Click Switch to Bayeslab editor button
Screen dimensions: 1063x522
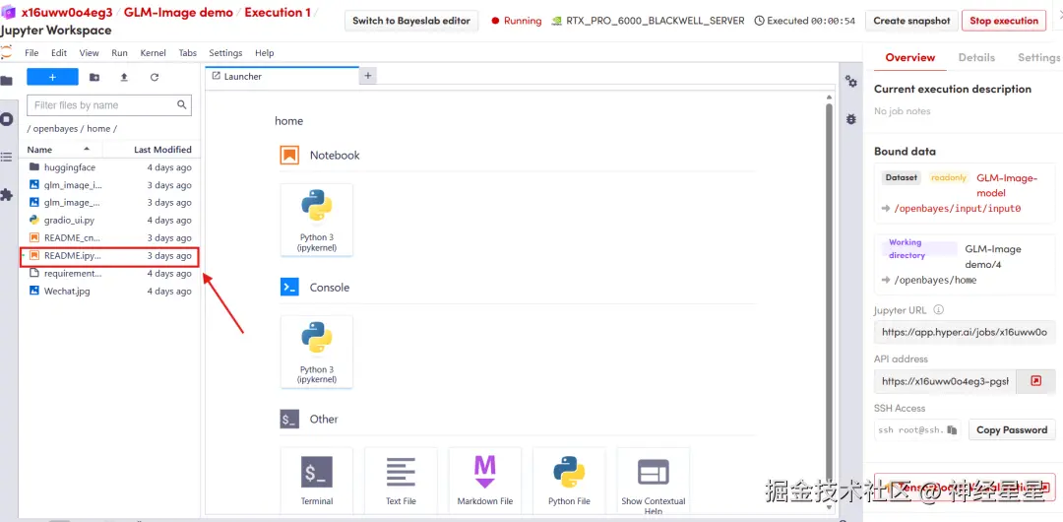point(411,21)
